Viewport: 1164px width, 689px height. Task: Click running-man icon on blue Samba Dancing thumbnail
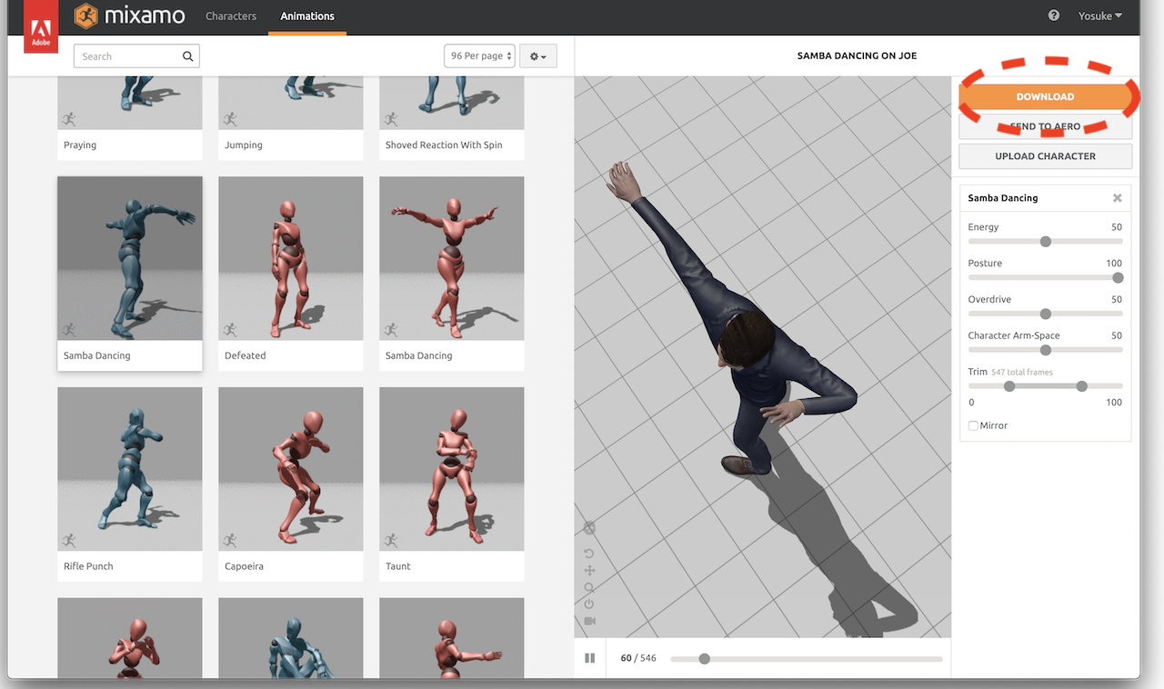[69, 330]
